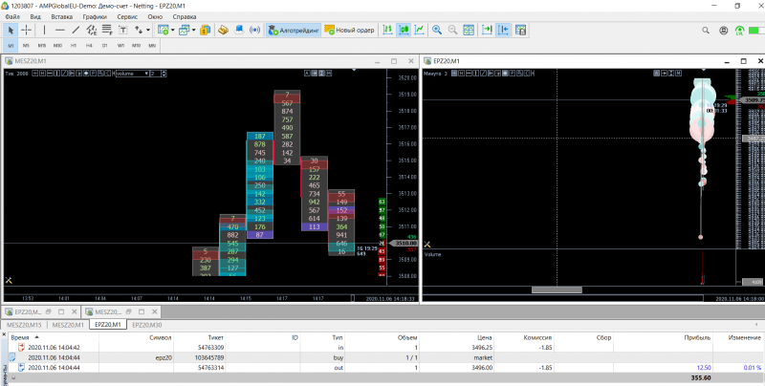Zoom out the chart magnifier
This screenshot has height=386, width=765.
coord(452,31)
